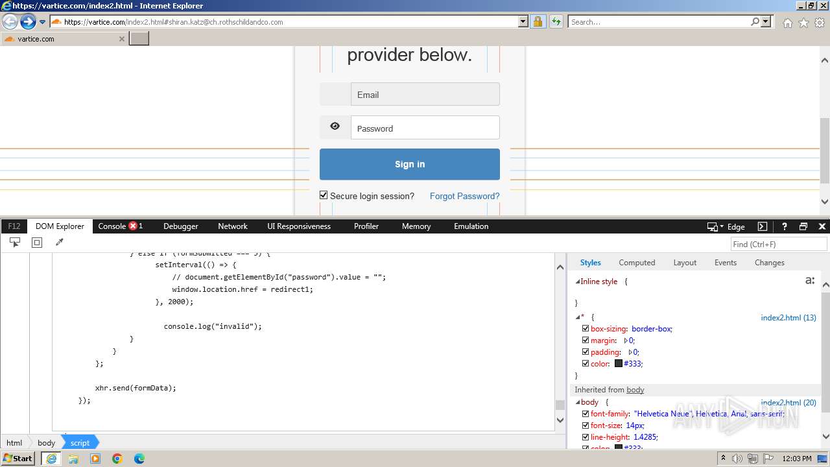Switch to the Debugger tab
This screenshot has height=467, width=830.
pos(181,226)
